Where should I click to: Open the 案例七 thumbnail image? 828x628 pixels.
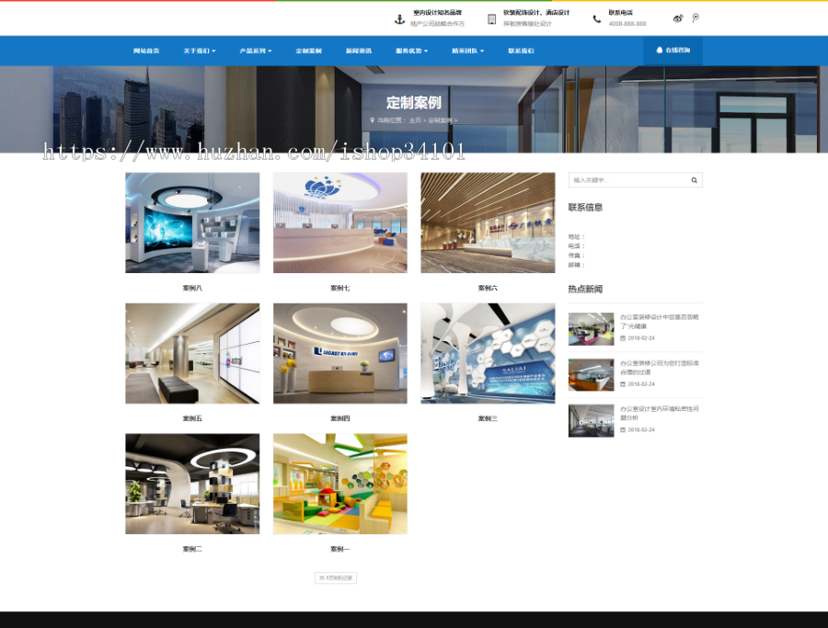pyautogui.click(x=340, y=223)
